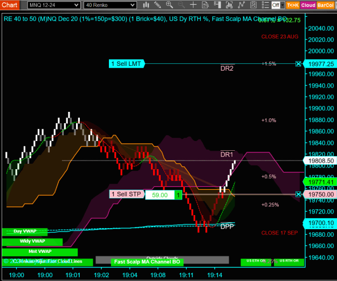Viewport: 337px width, 281px height.
Task: Click the +1.0% level label
Action: [x=269, y=121]
